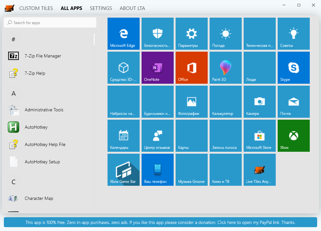This screenshot has width=321, height=231.
Task: Click the Live Tiles Anywhere tile
Action: pos(260,170)
